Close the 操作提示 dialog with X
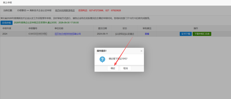Screen dimensions: 231x99 pos(141,51)
